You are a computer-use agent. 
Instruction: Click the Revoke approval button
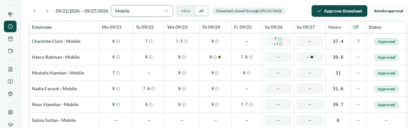(x=388, y=11)
